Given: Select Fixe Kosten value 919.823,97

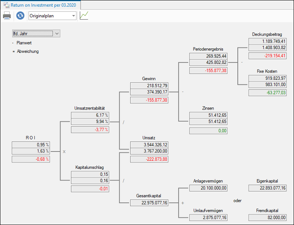Looking at the screenshot, I should point(268,78).
